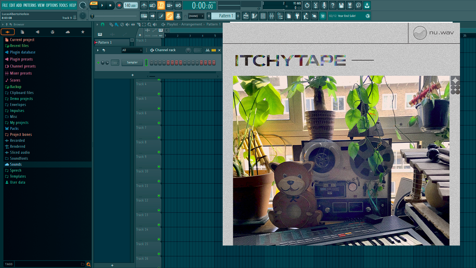
Task: Open the TOOLS menu
Action: point(63,5)
